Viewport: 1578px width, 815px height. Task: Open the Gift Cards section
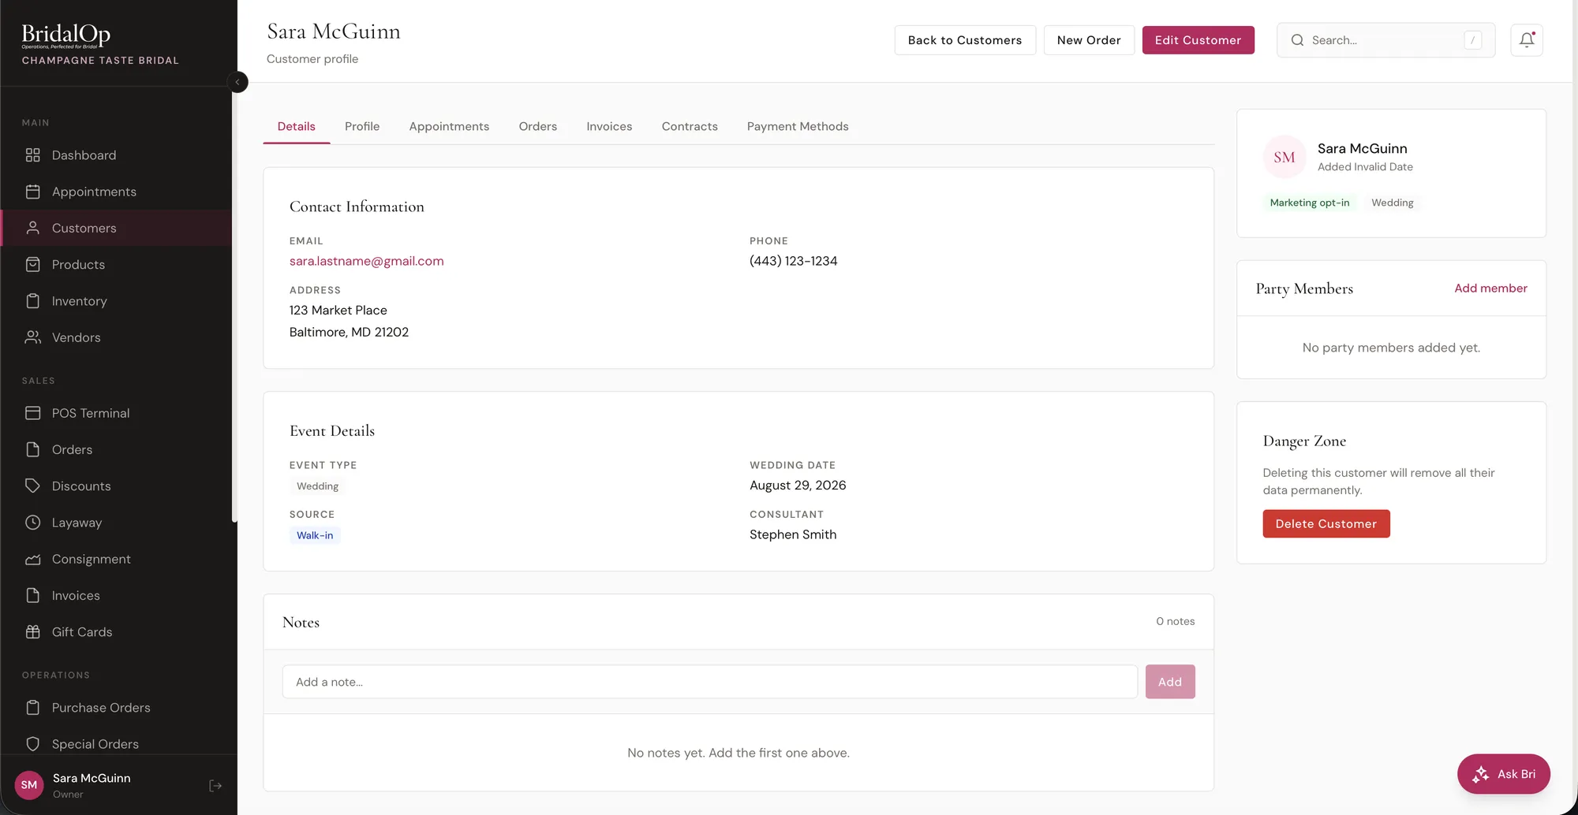click(x=82, y=631)
